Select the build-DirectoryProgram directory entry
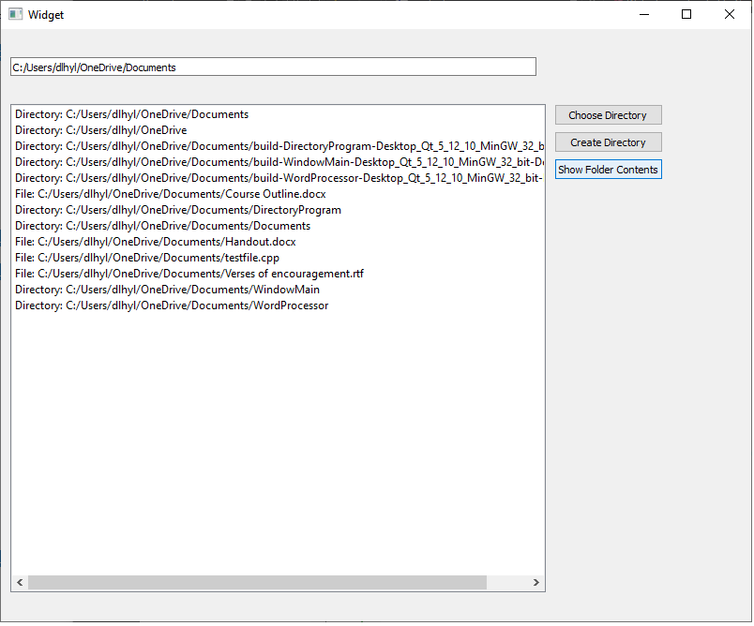The image size is (754, 626). (272, 145)
